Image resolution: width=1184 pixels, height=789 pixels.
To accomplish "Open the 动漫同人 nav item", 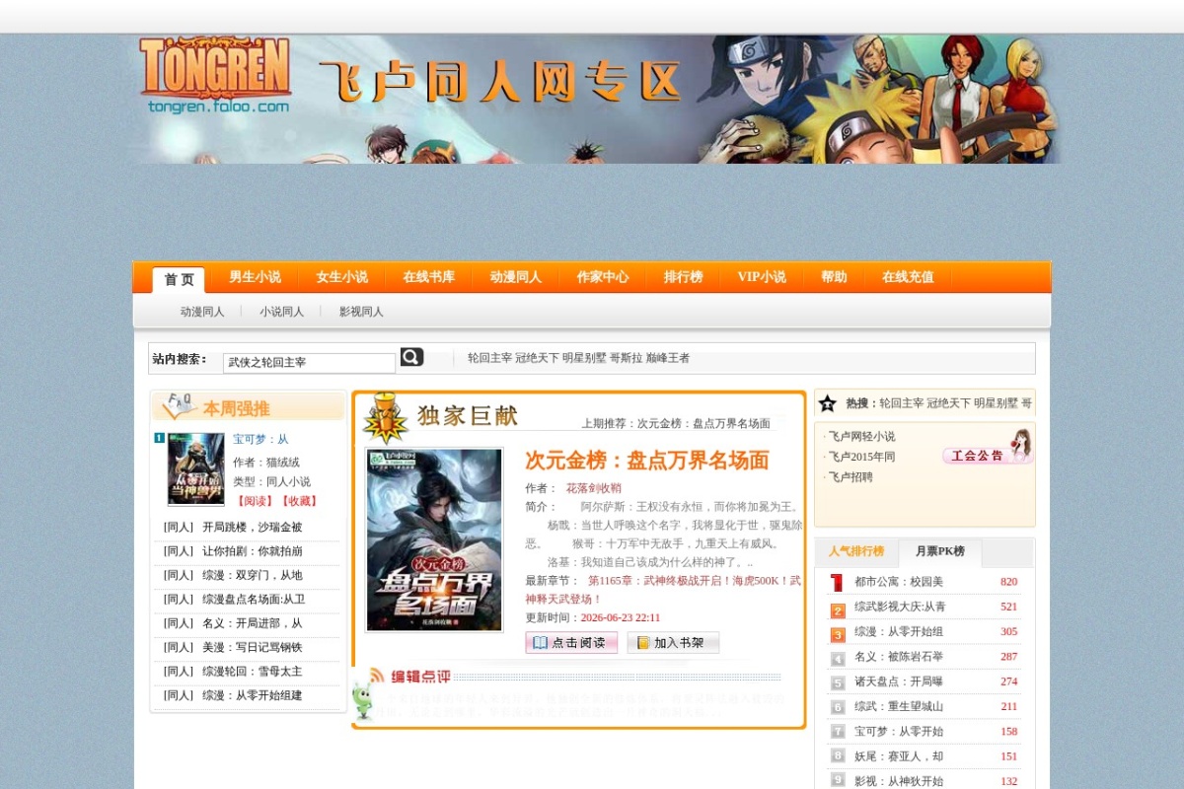I will (515, 277).
